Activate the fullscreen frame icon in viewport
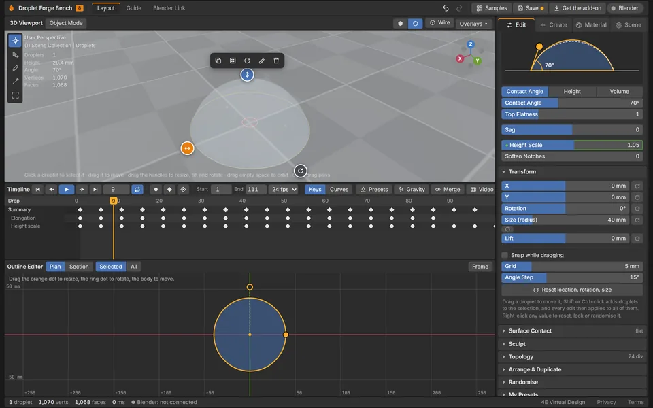Viewport: 653px width, 408px height. point(16,95)
